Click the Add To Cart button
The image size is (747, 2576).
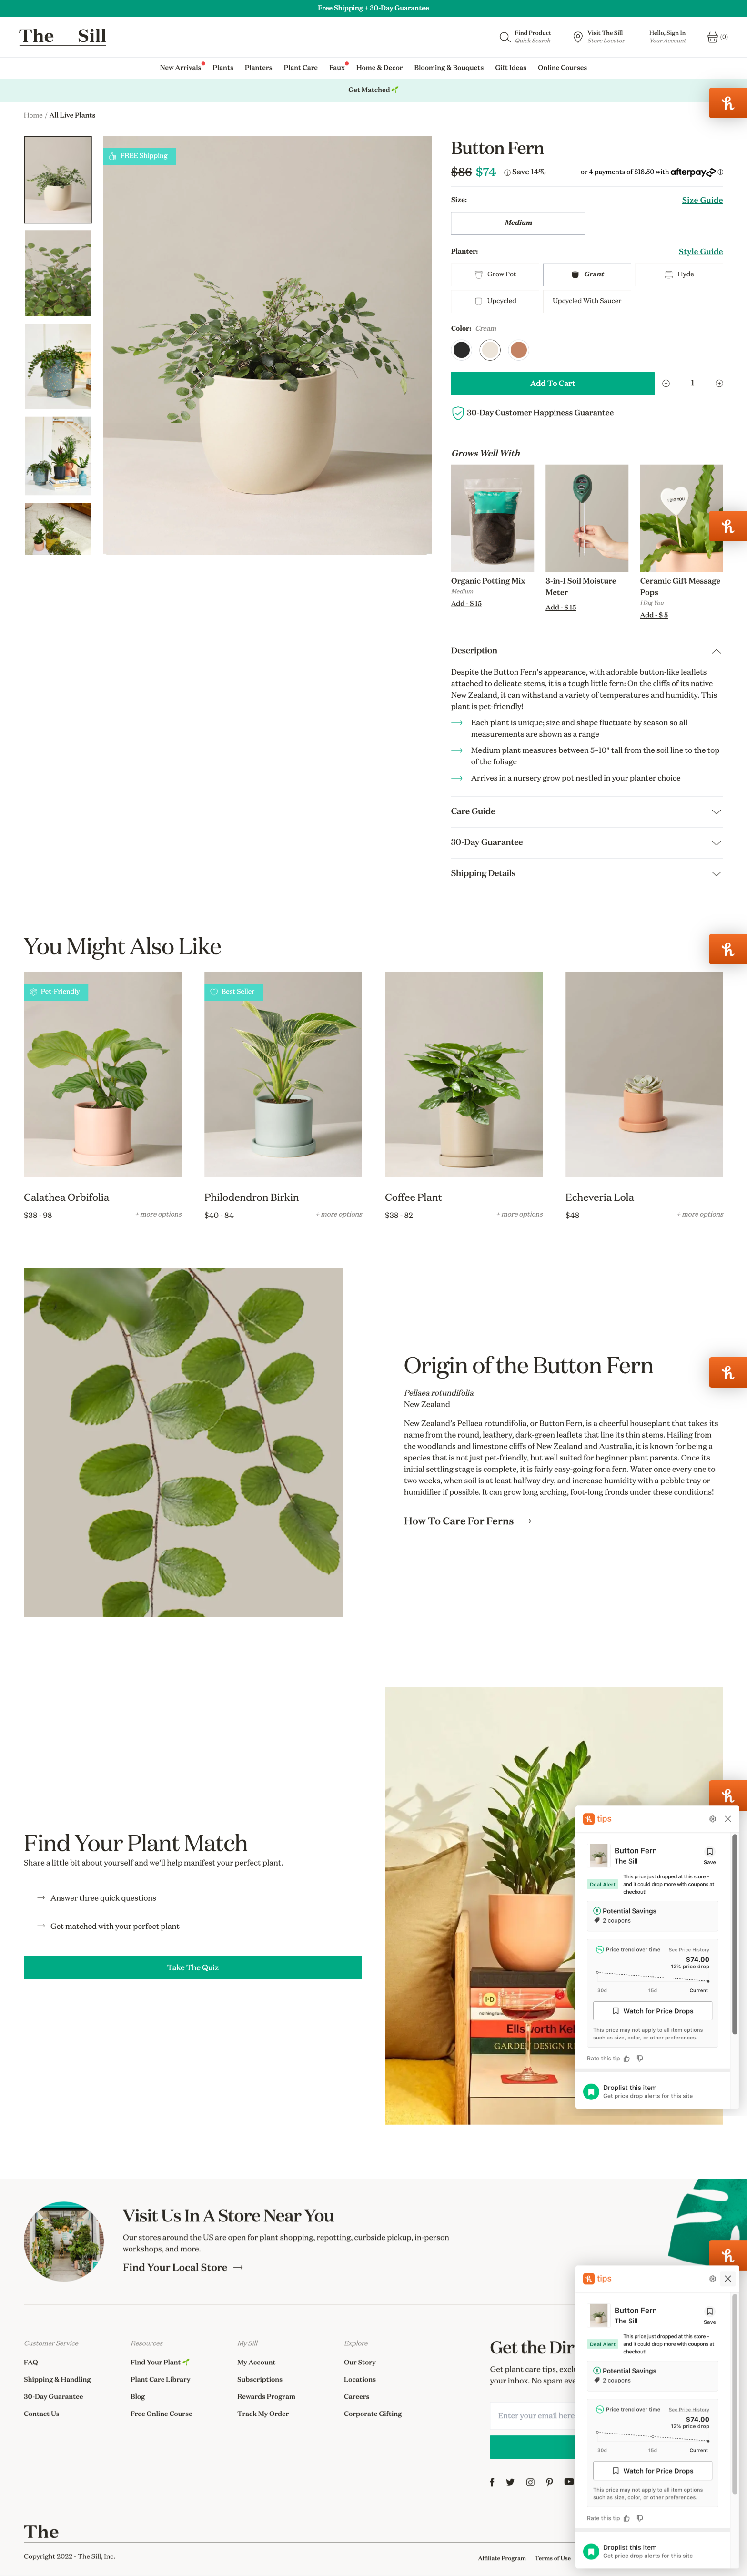click(552, 383)
